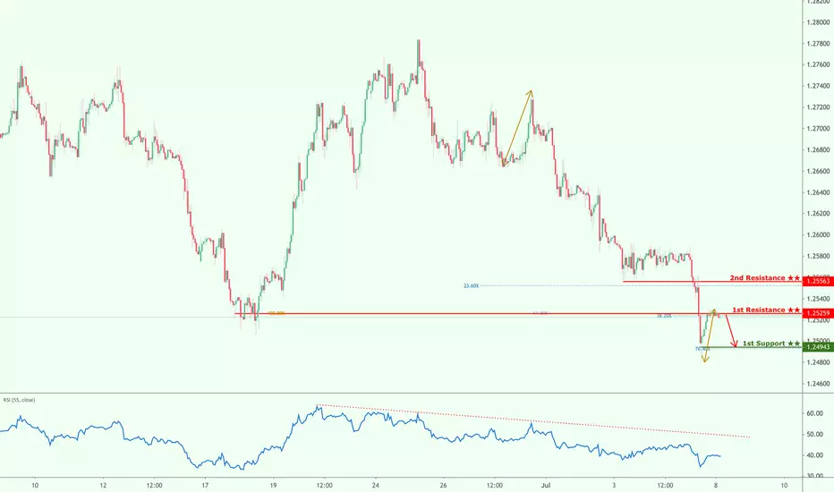Select the 2nd Resistance horizontal red line
The width and height of the screenshot is (834, 492).
712,282
